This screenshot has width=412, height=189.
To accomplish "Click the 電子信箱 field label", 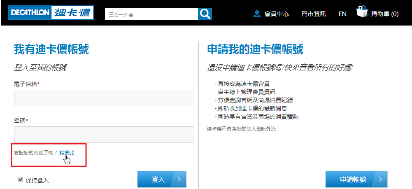I will pyautogui.click(x=27, y=84).
